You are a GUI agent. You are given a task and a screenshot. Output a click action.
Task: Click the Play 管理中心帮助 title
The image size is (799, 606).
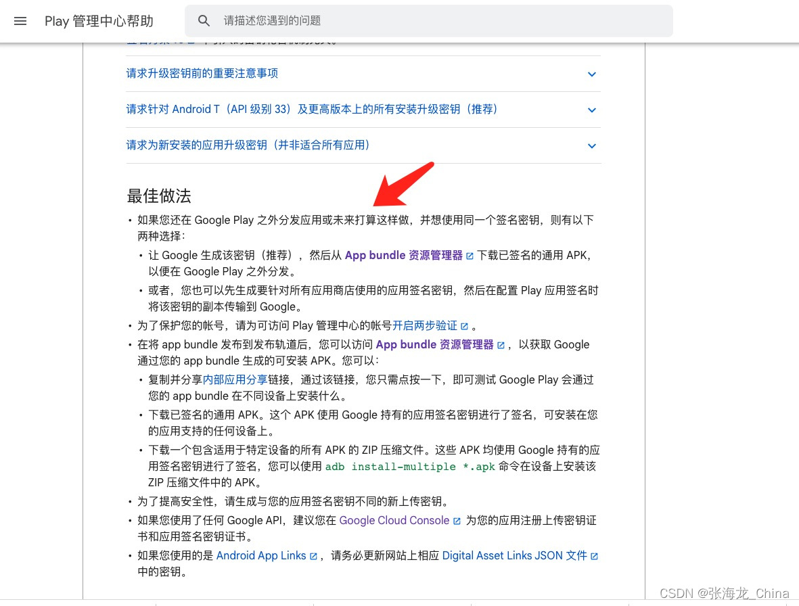[99, 21]
